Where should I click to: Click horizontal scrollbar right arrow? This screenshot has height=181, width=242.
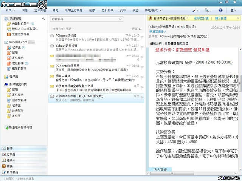pyautogui.click(x=236, y=173)
